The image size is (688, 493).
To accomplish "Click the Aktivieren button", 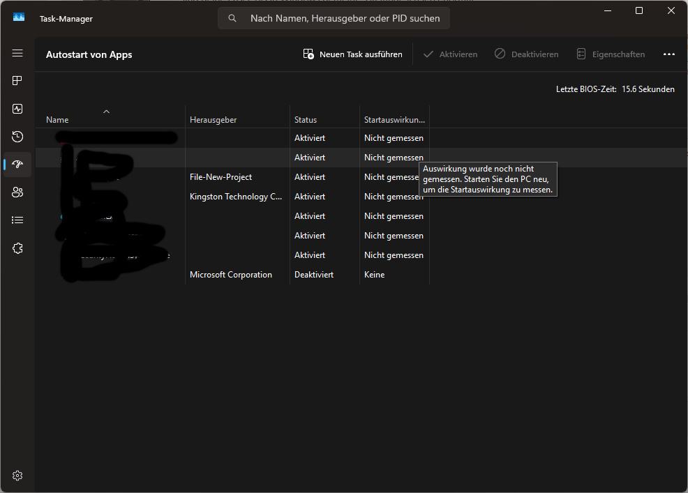I will pos(450,54).
